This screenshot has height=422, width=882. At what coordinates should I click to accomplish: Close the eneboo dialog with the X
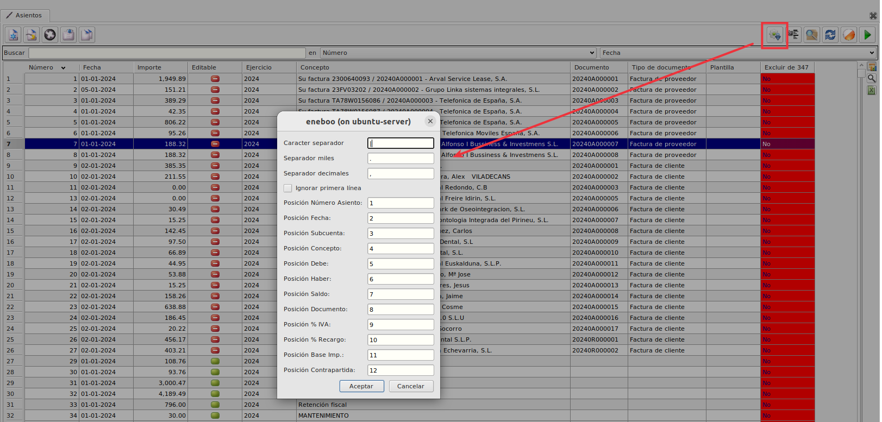pyautogui.click(x=430, y=121)
